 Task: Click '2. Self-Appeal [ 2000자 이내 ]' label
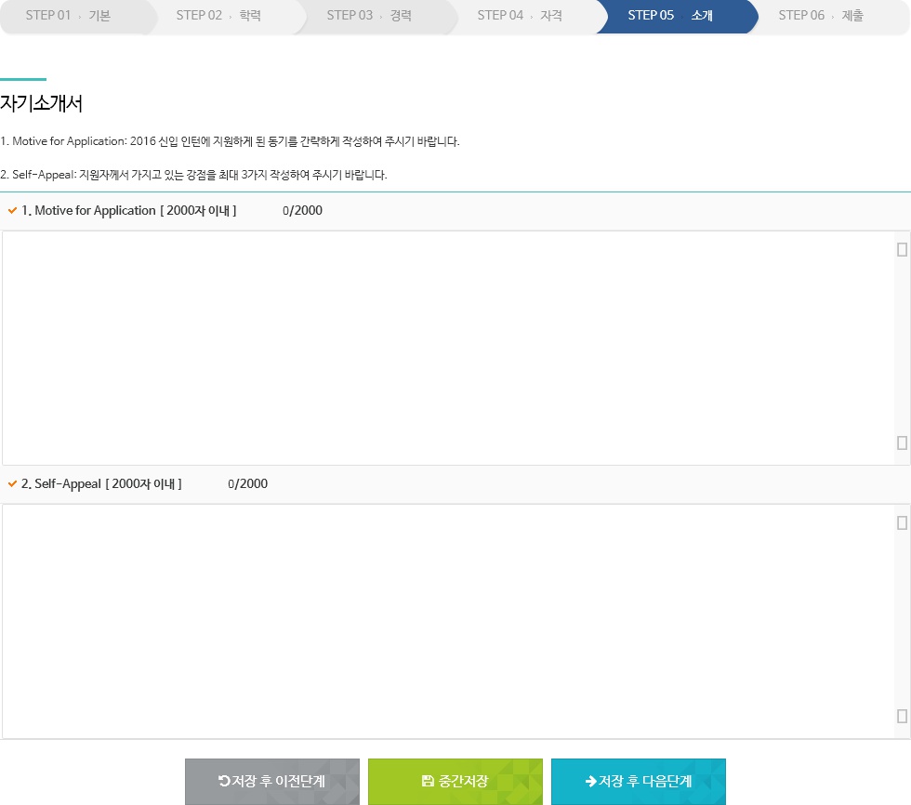tap(101, 483)
